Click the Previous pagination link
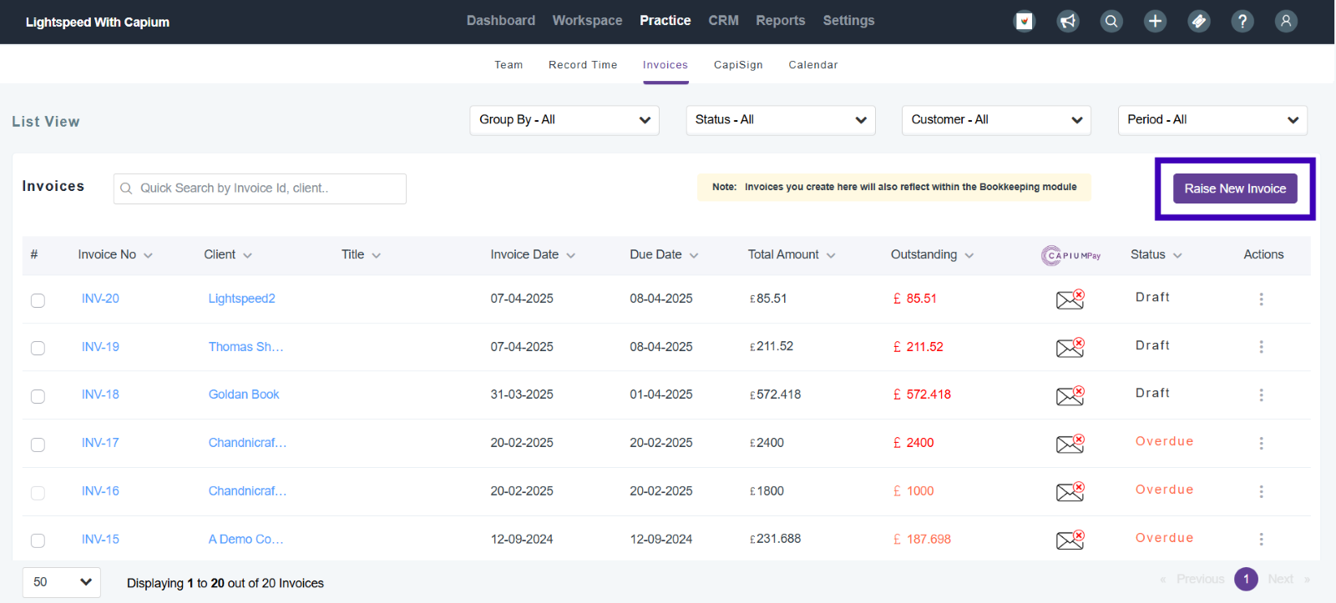Screen dimensions: 1336x603 1200,579
